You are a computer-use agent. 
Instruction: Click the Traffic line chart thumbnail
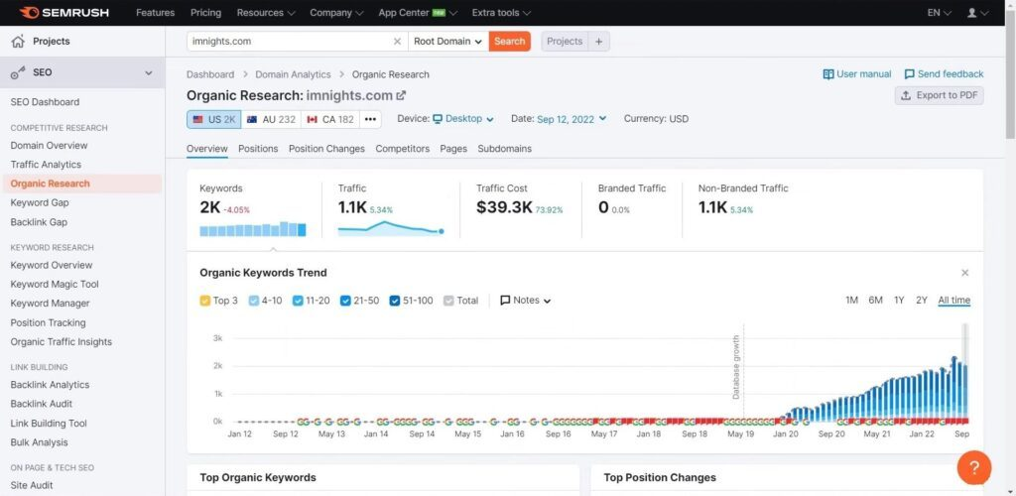pyautogui.click(x=391, y=229)
